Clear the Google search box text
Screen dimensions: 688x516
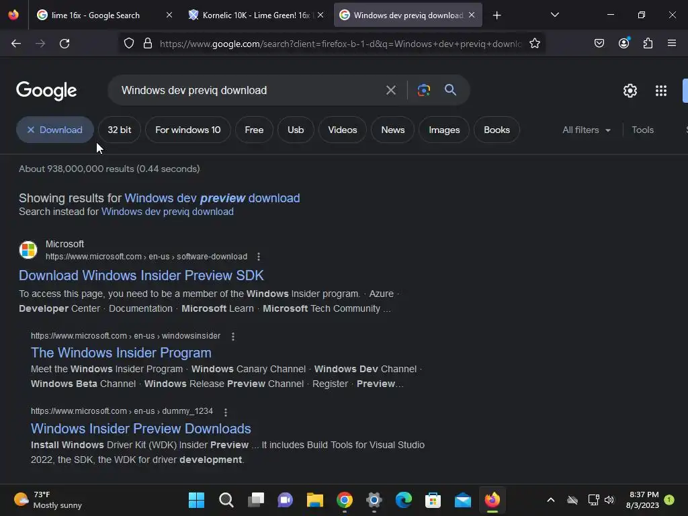[390, 91]
